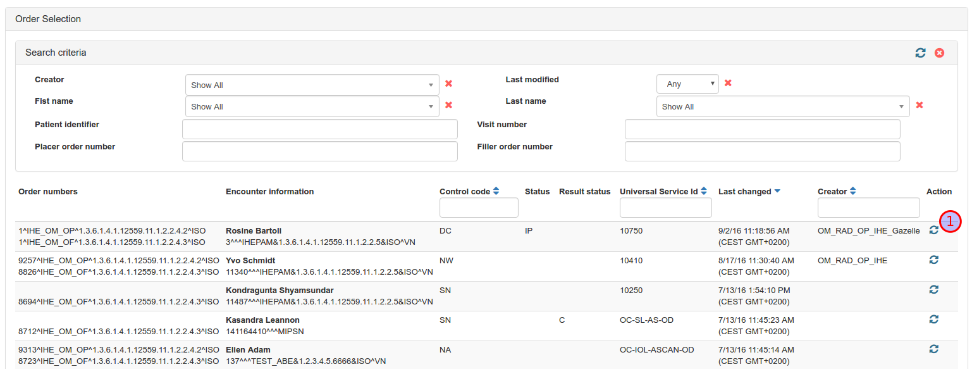This screenshot has height=369, width=972.
Task: Sort table by Universal Service Id
Action: pyautogui.click(x=704, y=191)
